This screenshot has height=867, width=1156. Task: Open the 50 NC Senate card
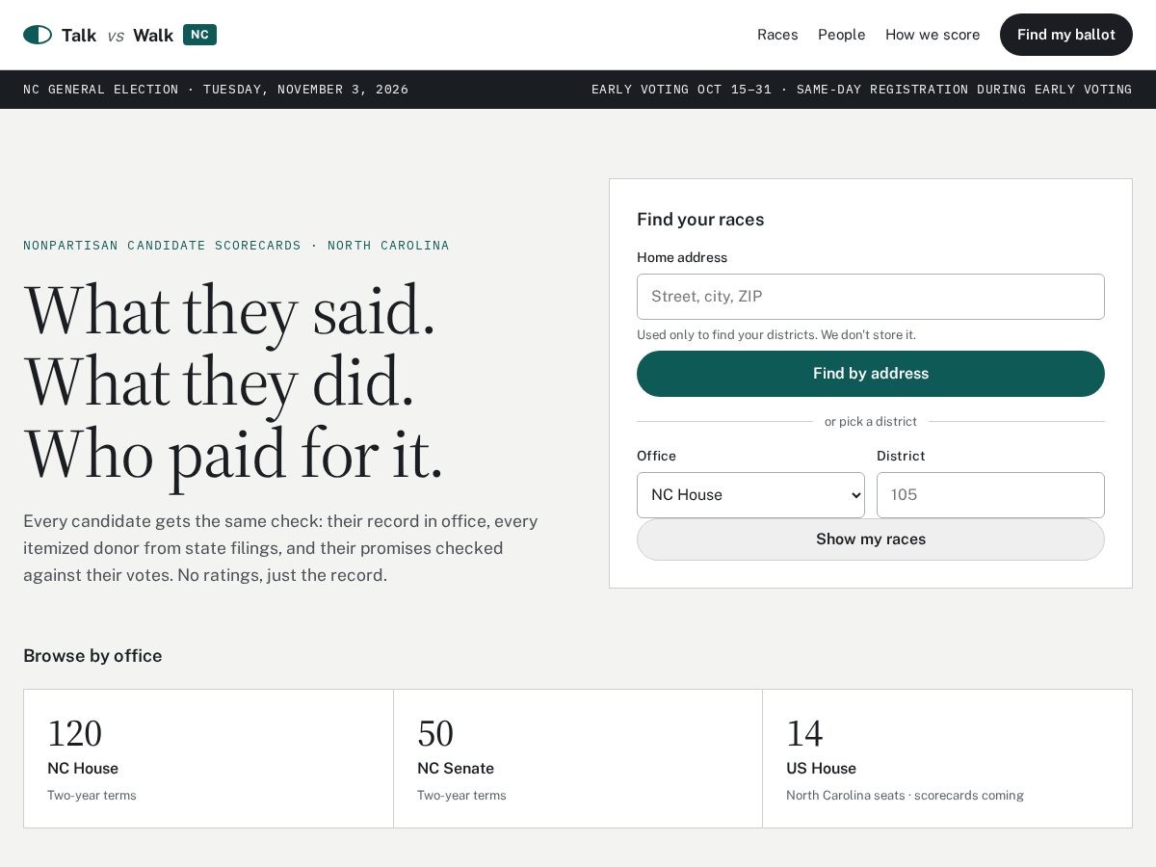[x=578, y=758]
